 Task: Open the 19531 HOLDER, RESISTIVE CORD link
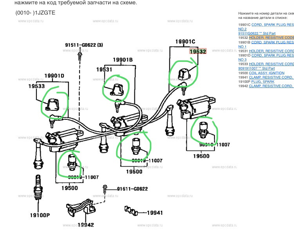click(x=271, y=51)
